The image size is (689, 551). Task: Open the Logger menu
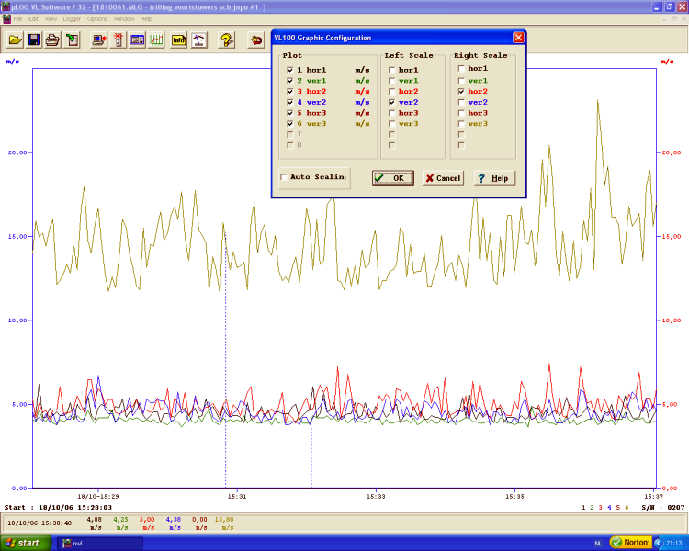72,19
